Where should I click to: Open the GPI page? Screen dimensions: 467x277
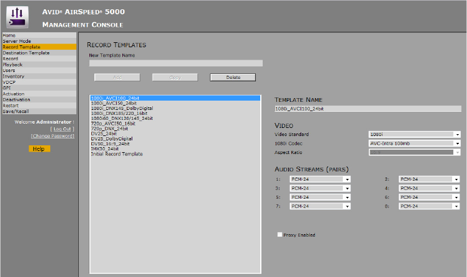pos(39,88)
